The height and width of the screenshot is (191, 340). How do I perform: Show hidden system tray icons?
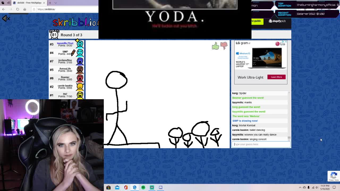300,188
